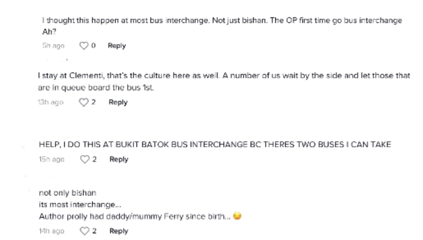
Task: Click the "15h ago" timestamp
Action: [52, 159]
